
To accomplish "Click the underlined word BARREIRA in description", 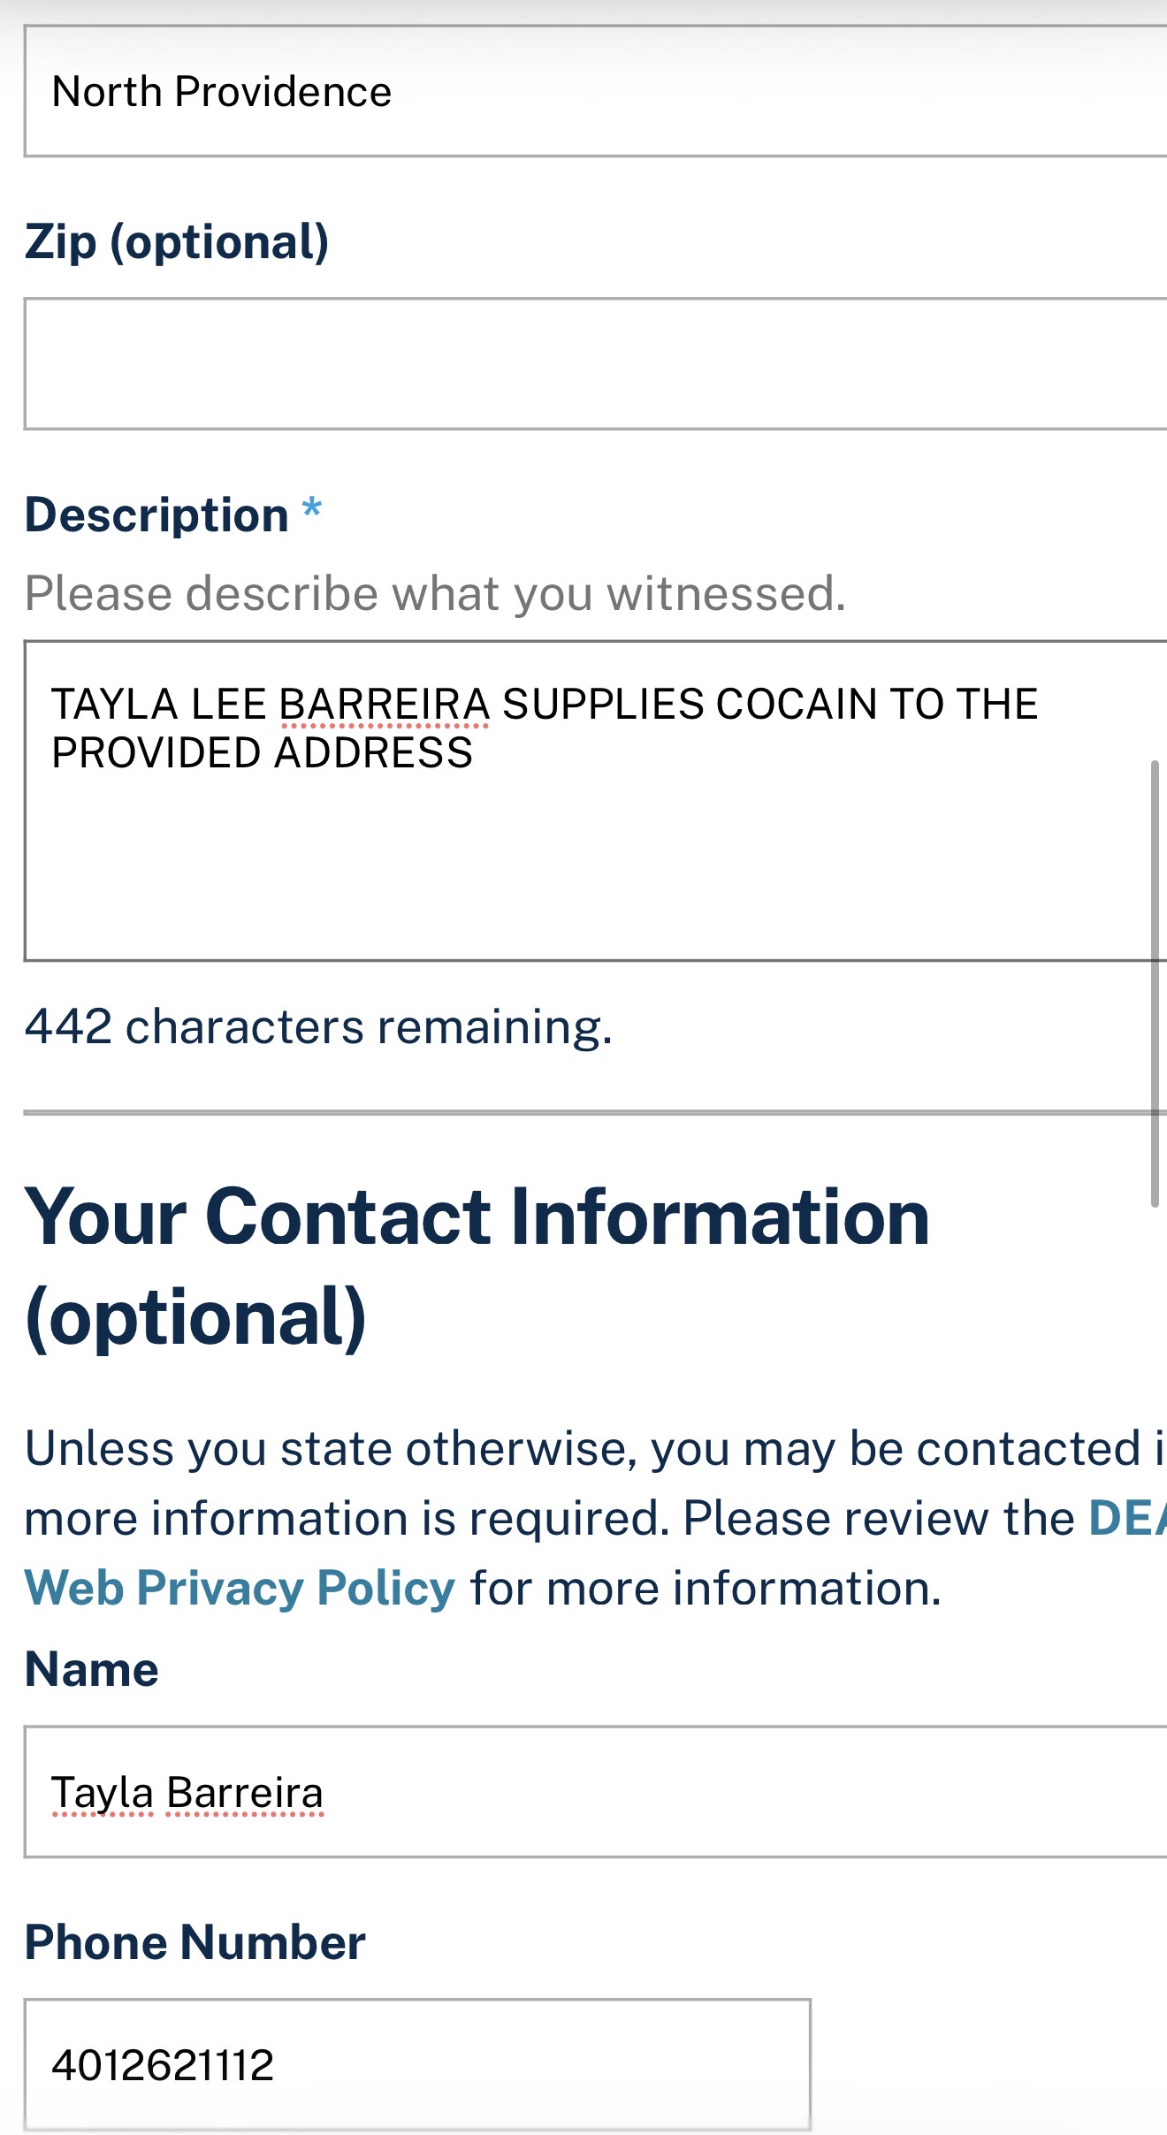I will pyautogui.click(x=385, y=705).
